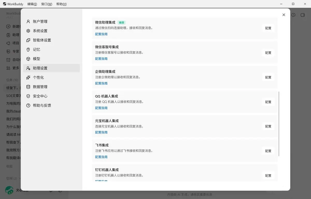Configure 微信客服号集成
This screenshot has height=199, width=311.
click(268, 53)
